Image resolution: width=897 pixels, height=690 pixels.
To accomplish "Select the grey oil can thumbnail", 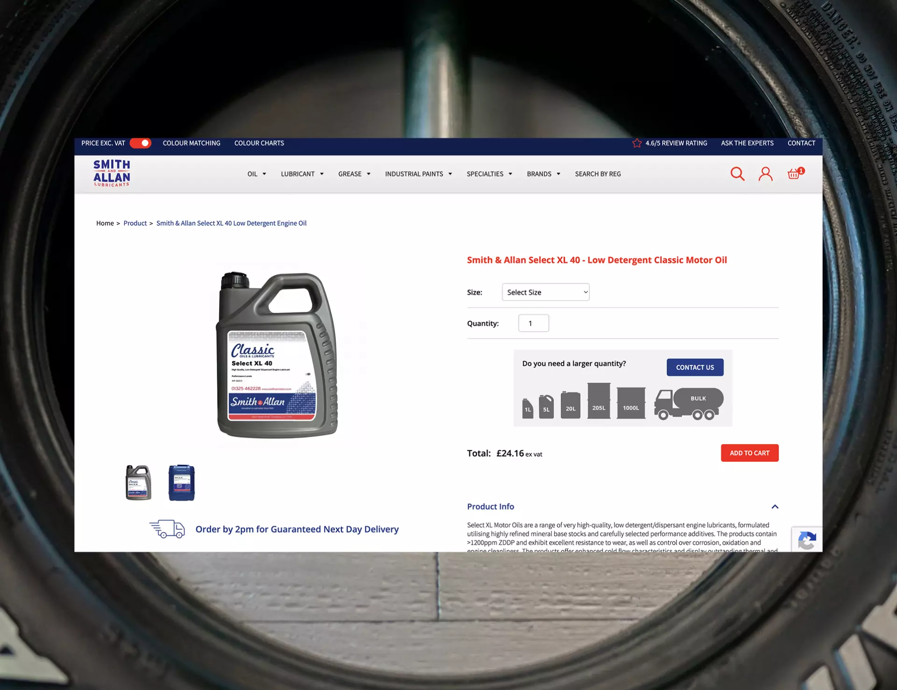I will point(138,483).
